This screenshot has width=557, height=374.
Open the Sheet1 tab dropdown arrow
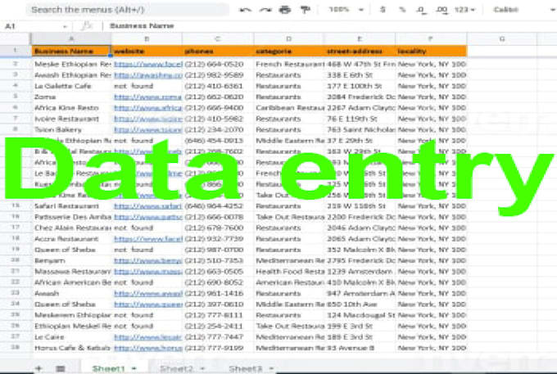[134, 368]
